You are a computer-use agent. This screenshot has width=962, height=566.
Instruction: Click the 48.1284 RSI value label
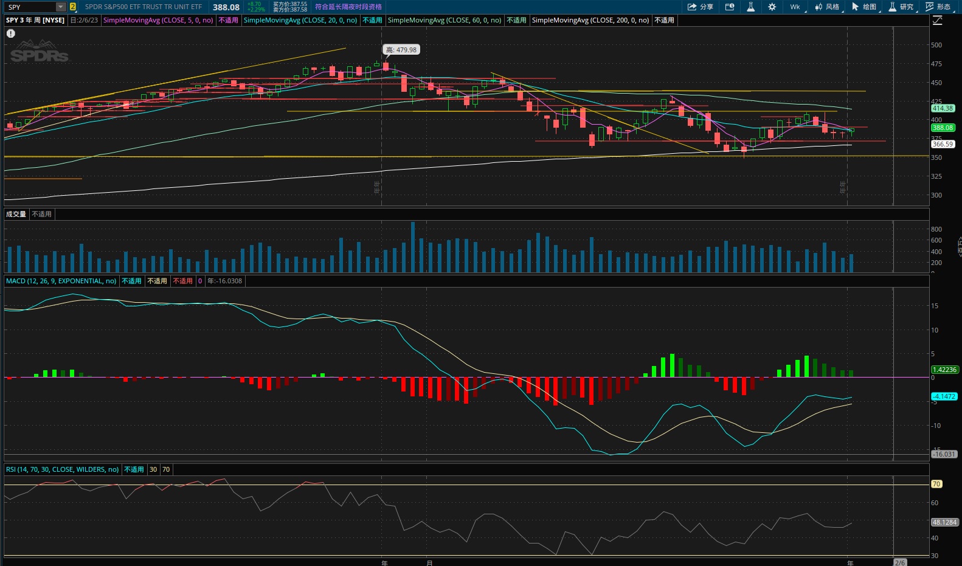(945, 522)
